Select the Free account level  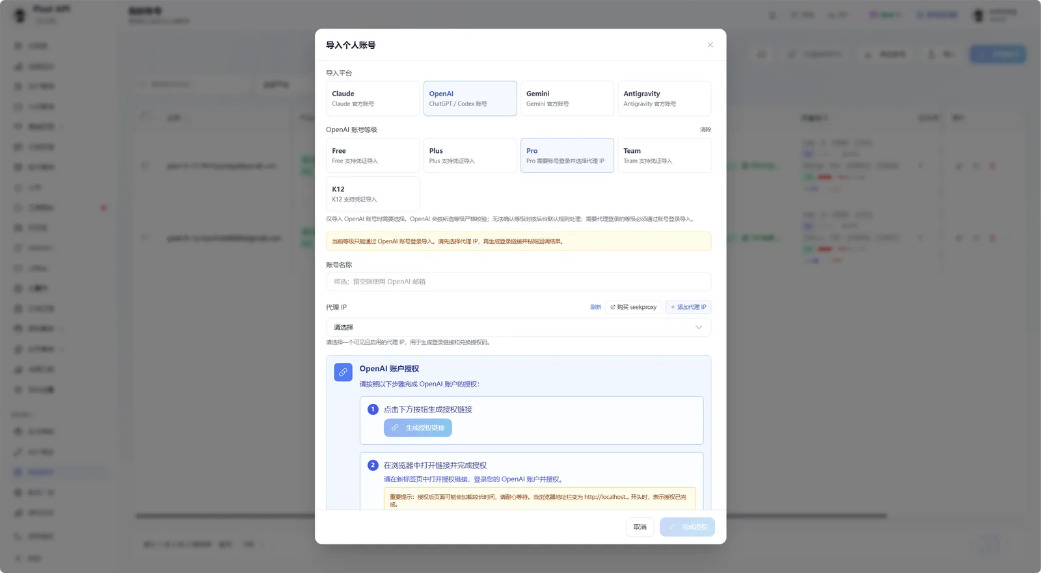[x=373, y=155]
